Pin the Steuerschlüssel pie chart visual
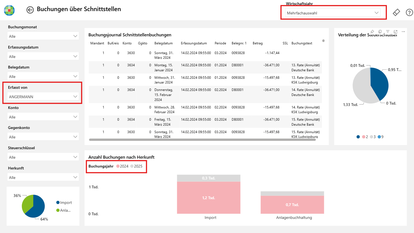Screen dimensions: 414x233 point(372,32)
